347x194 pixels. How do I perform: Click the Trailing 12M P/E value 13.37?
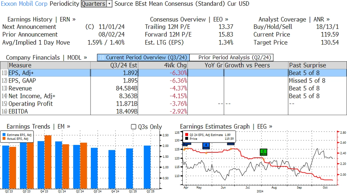tap(226, 27)
